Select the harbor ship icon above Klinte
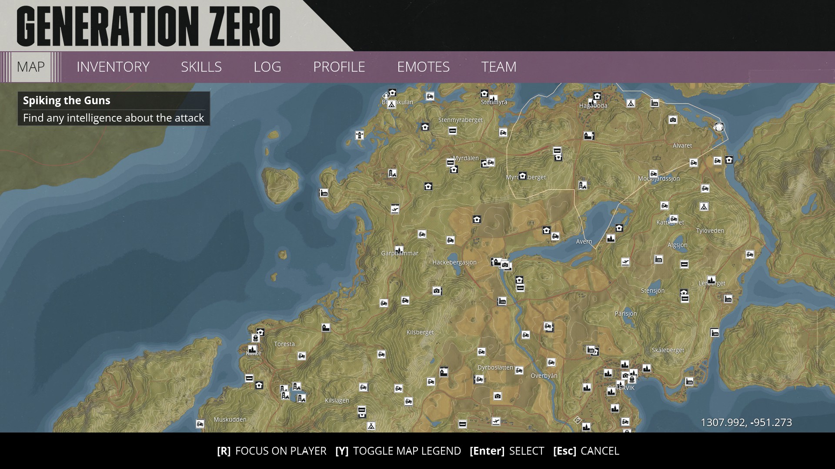835x469 pixels. point(256,338)
